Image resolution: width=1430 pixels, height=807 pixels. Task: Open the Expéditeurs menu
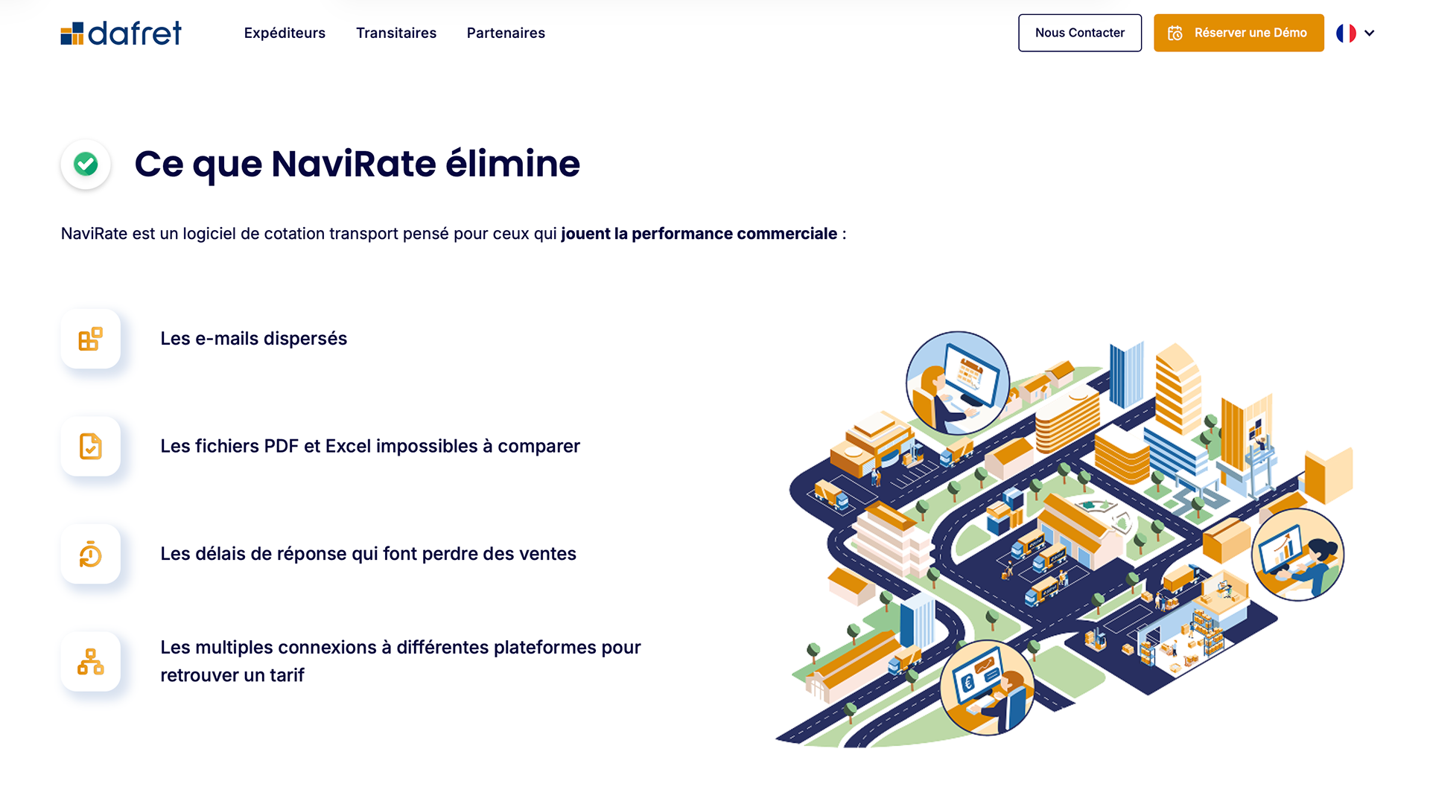(x=285, y=33)
